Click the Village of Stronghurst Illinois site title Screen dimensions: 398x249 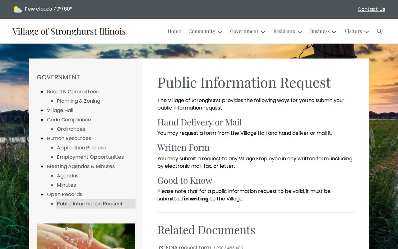click(69, 31)
